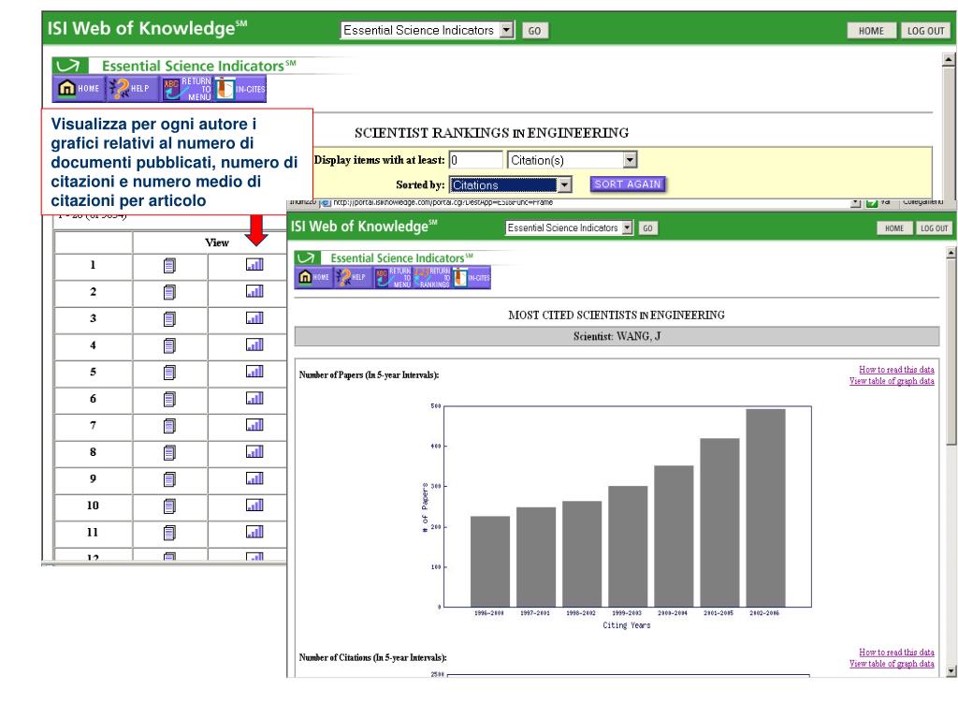Click Number of Citations (In 5-year Intervals) label

pyautogui.click(x=372, y=658)
